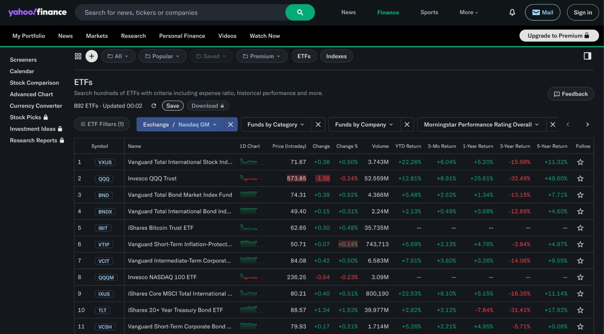Viewport: 604px width, 334px height.
Task: Follow VTIP with the star
Action: pyautogui.click(x=580, y=244)
